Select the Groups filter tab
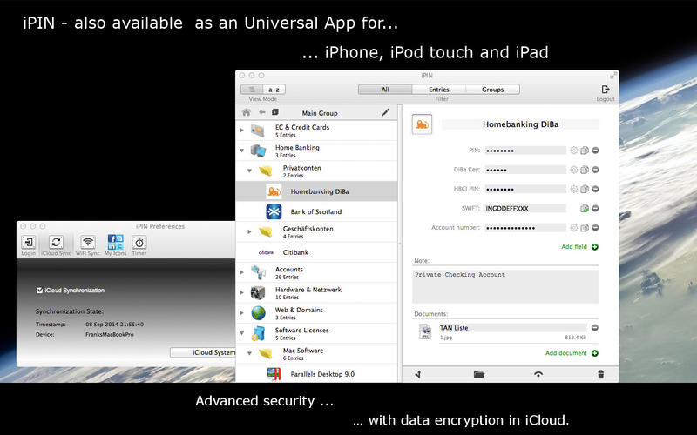 (492, 89)
